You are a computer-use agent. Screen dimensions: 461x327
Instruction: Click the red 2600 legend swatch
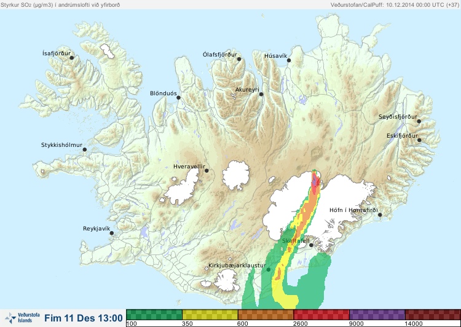tap(321, 315)
